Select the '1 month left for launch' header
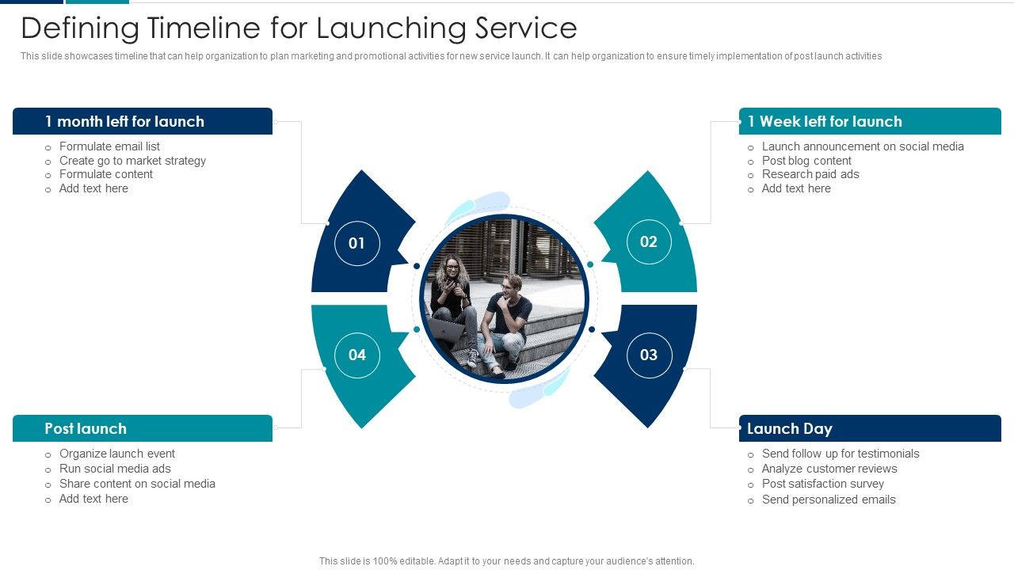Screen dimensions: 1014x570 [x=143, y=121]
